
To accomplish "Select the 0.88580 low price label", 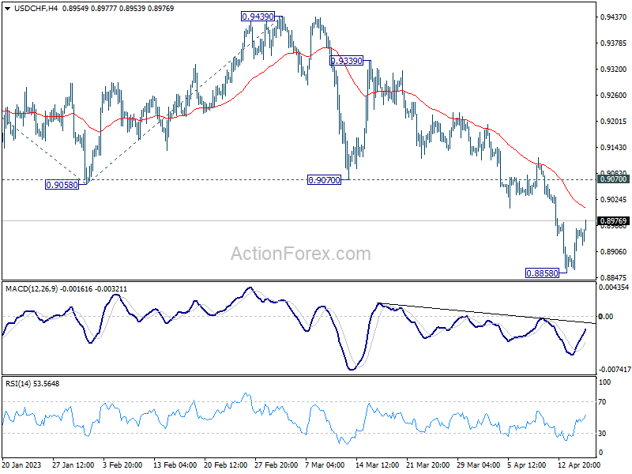I will (542, 273).
